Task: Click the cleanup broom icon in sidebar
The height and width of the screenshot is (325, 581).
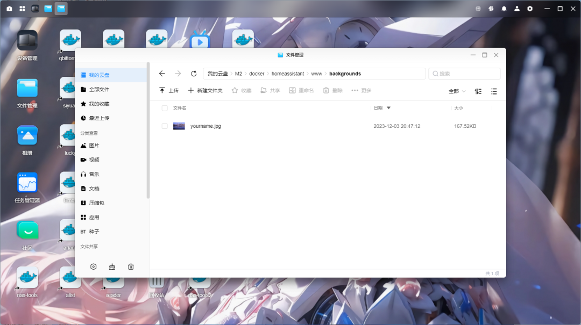Action: tap(112, 266)
